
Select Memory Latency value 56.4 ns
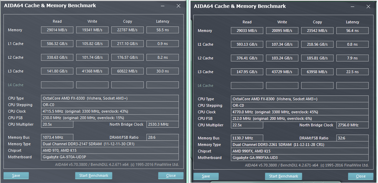point(353,31)
